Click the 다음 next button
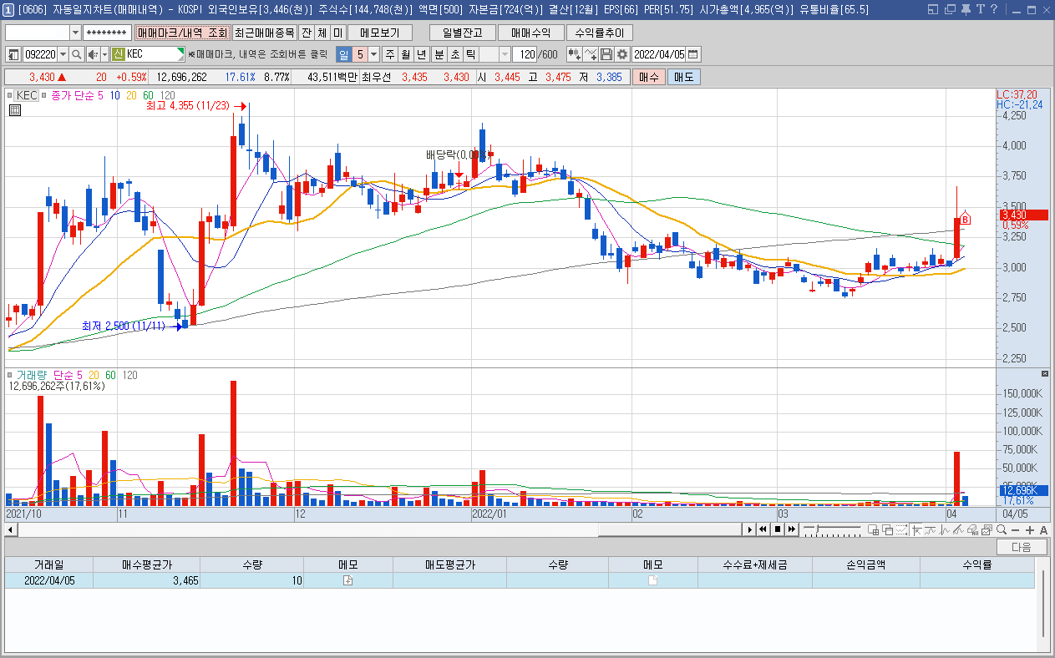This screenshot has width=1055, height=658. 1021,548
